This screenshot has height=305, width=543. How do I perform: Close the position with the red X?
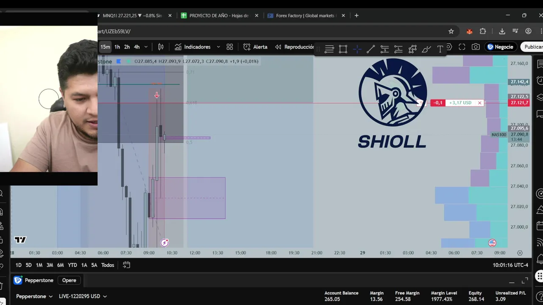pos(480,103)
